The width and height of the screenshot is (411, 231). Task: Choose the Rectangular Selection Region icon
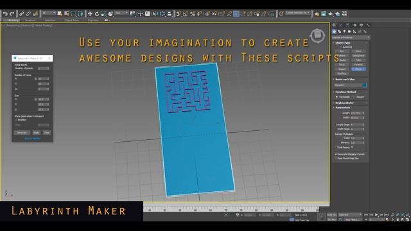point(74,13)
